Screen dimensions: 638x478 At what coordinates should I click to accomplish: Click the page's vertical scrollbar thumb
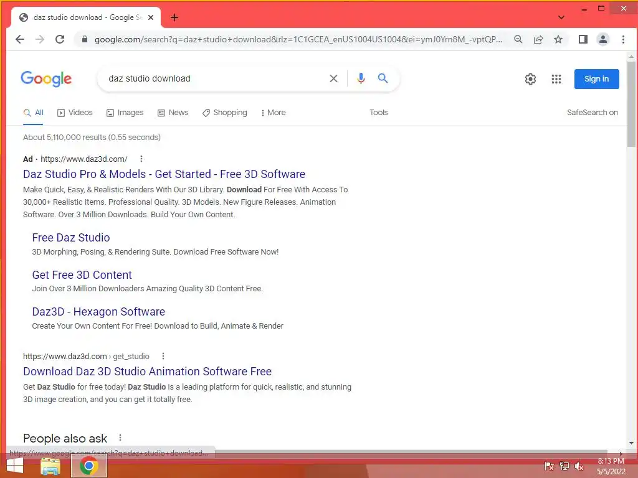(631, 105)
